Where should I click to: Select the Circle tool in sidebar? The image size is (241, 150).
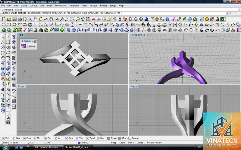[x=3, y=47]
